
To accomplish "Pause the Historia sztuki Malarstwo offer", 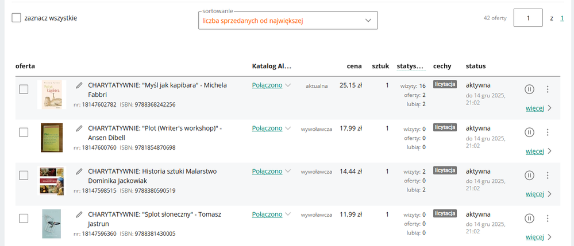I will pos(529,175).
